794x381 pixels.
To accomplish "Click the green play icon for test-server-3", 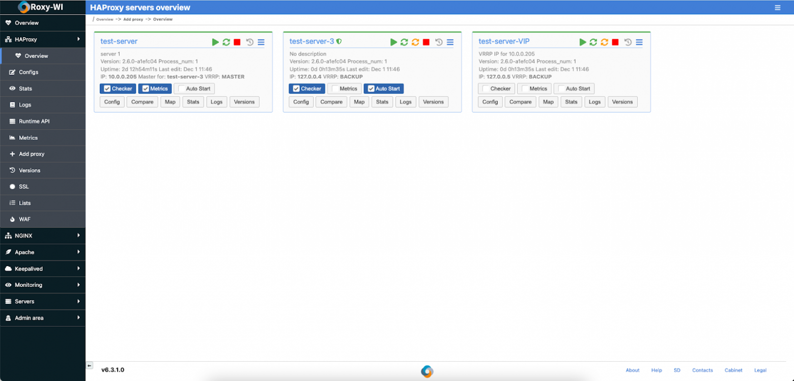I will pos(393,42).
